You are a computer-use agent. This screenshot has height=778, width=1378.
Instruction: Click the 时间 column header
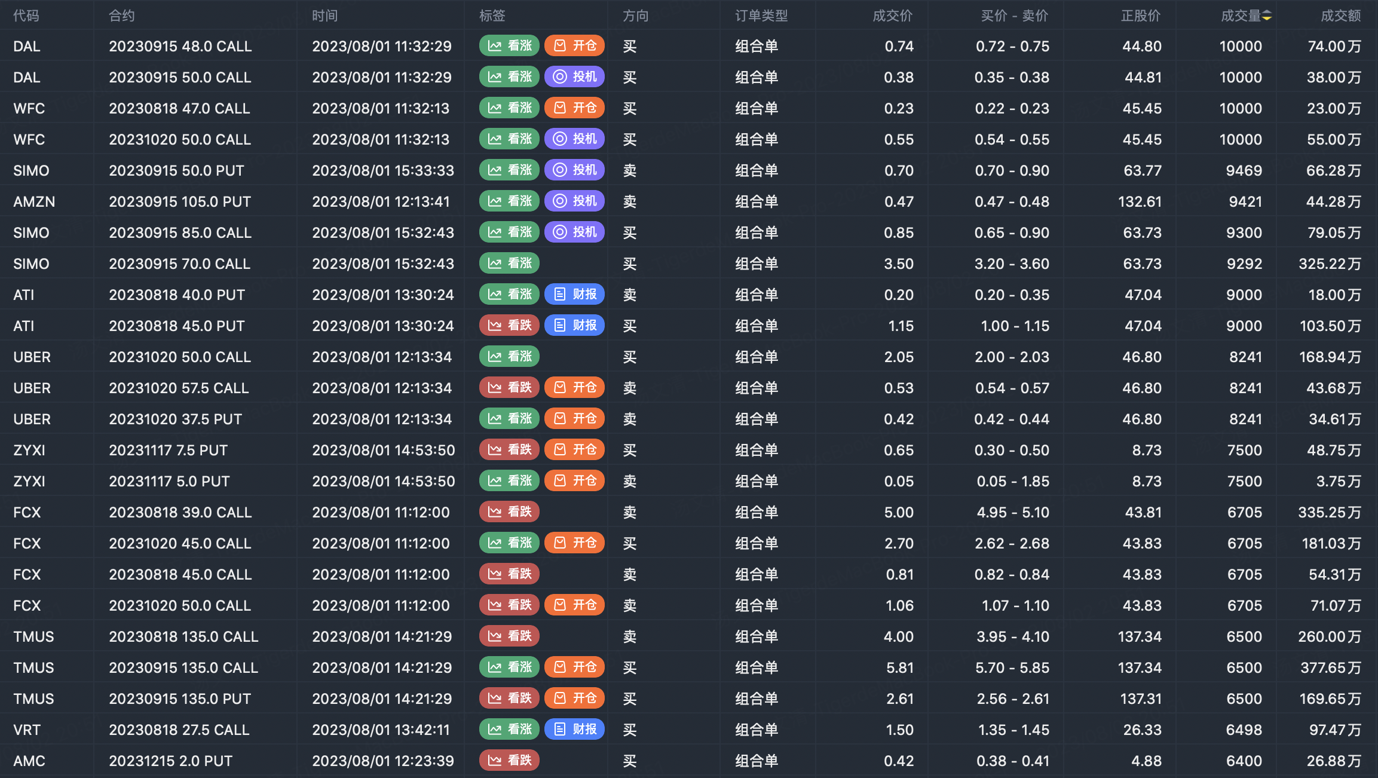pyautogui.click(x=325, y=16)
